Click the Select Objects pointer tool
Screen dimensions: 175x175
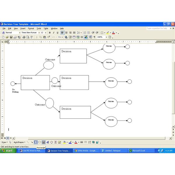(10, 142)
